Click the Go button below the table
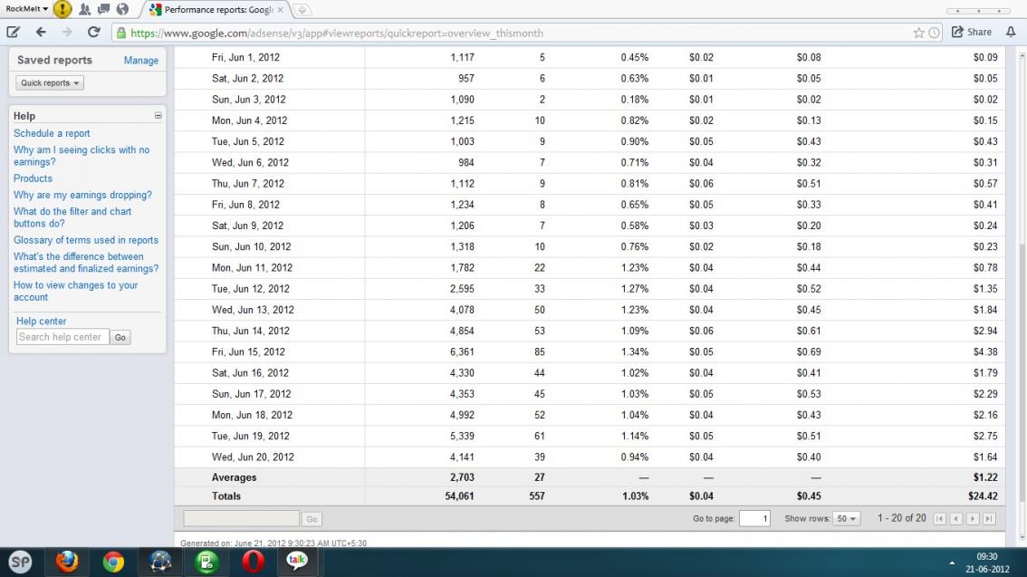Image resolution: width=1027 pixels, height=577 pixels. 312,519
